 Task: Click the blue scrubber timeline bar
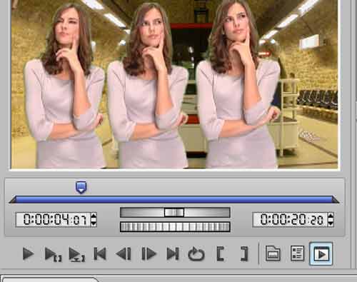click(x=174, y=199)
